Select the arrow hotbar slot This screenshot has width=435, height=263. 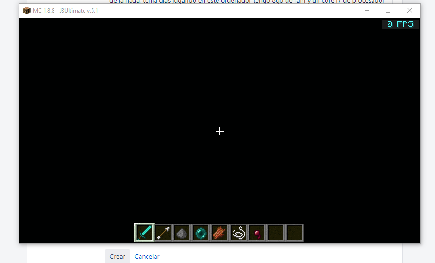[163, 233]
